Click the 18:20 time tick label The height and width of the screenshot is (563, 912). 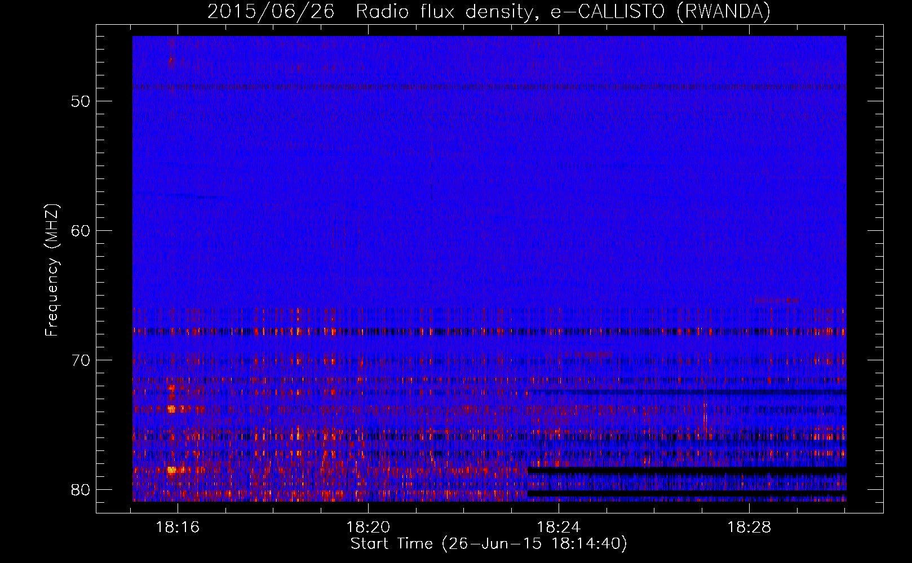tap(368, 528)
